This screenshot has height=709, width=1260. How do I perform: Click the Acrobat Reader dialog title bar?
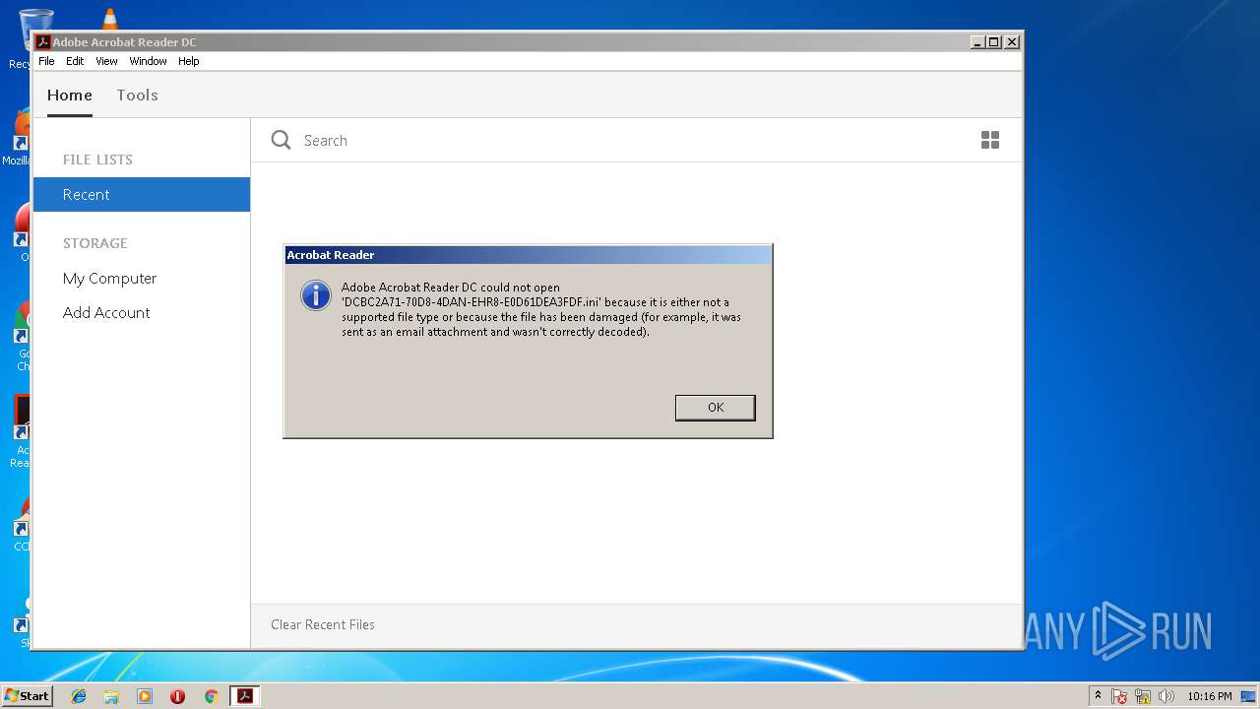pyautogui.click(x=528, y=255)
